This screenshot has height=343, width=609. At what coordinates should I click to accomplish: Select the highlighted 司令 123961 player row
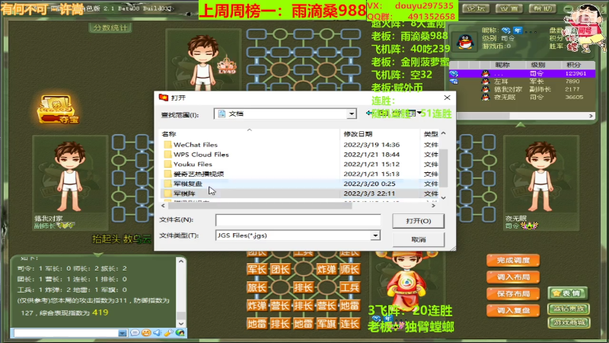click(x=522, y=73)
